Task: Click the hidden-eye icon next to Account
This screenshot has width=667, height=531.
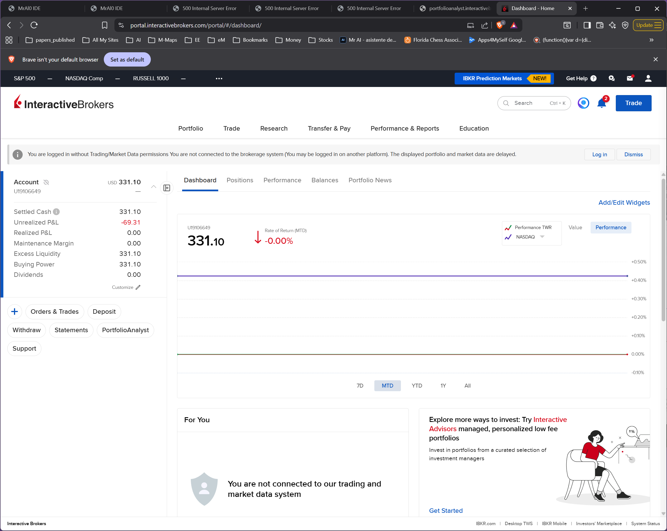Action: click(x=46, y=182)
